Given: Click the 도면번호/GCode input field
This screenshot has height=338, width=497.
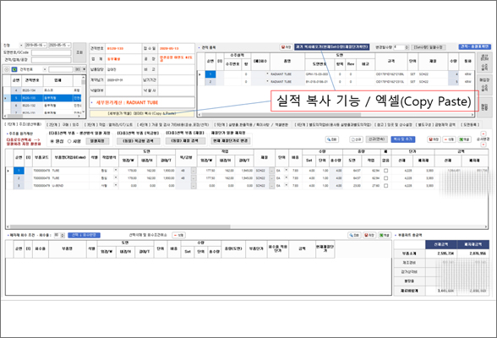Looking at the screenshot, I should point(51,52).
